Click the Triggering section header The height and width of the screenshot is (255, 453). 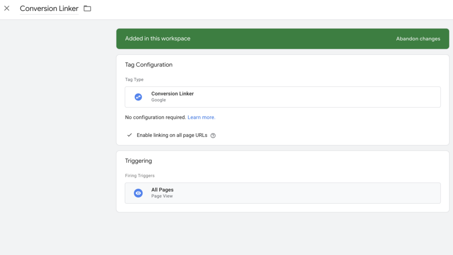tap(138, 161)
